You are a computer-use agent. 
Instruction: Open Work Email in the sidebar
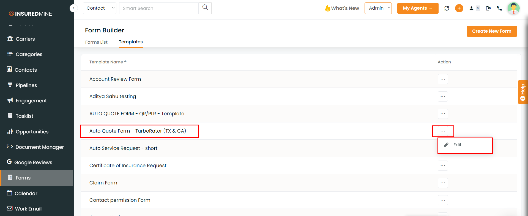tap(37, 209)
